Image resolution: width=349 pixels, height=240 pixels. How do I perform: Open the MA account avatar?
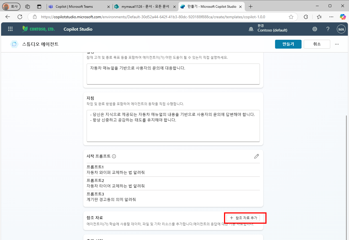[341, 29]
